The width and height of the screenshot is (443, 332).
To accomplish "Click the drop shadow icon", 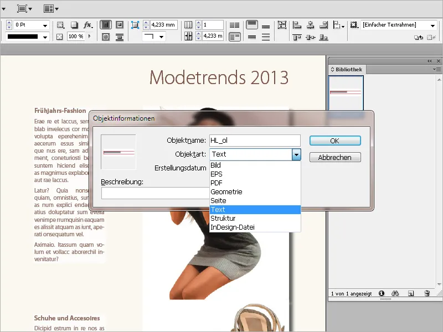I will 74,25.
